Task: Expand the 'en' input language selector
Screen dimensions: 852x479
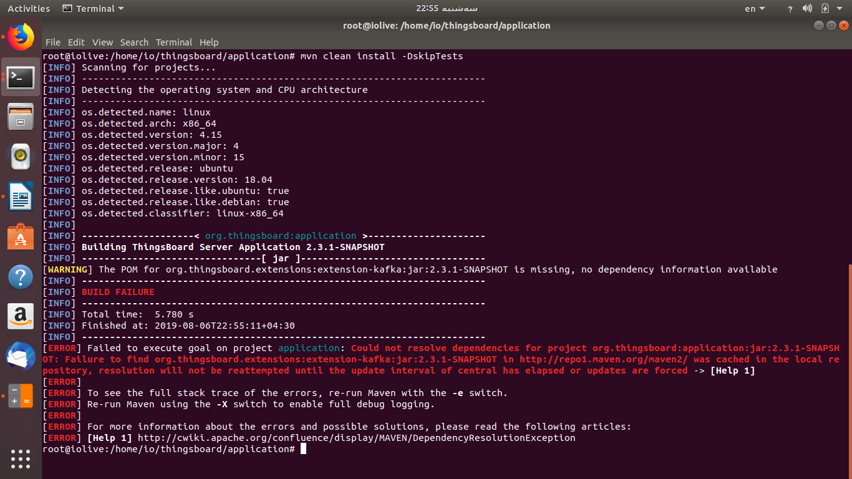Action: pyautogui.click(x=755, y=9)
